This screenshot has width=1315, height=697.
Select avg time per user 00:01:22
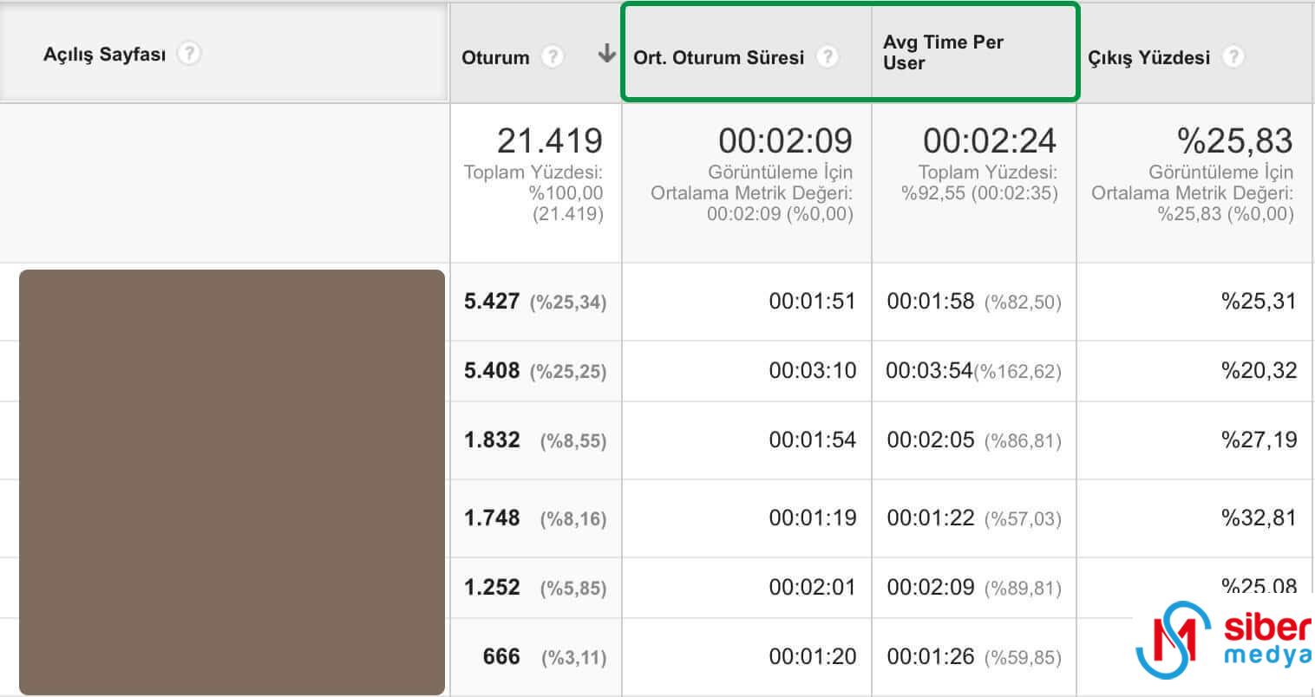pyautogui.click(x=931, y=518)
